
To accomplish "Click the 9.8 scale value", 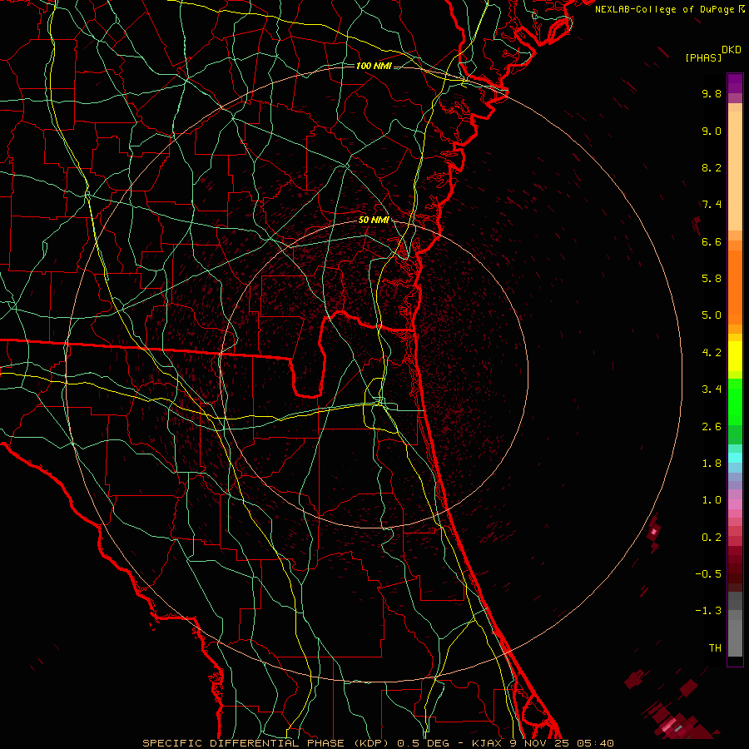I will [x=712, y=93].
